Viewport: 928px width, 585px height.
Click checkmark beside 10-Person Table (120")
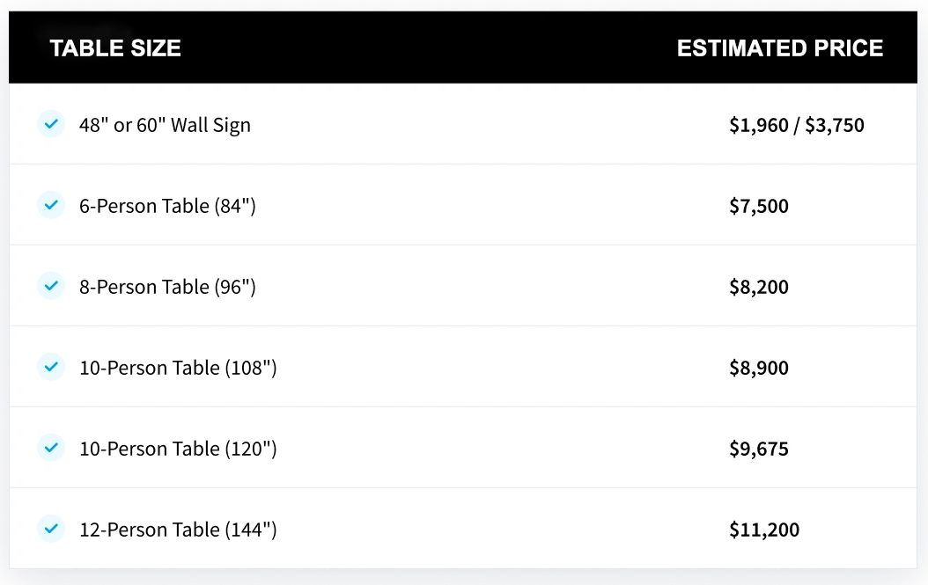coord(51,448)
